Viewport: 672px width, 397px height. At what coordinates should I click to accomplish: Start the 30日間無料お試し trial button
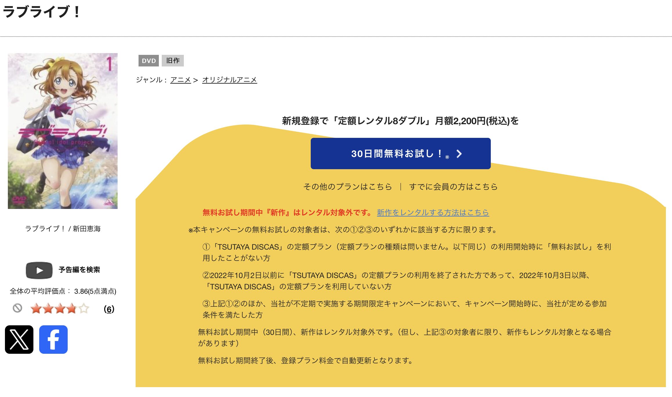click(x=400, y=154)
